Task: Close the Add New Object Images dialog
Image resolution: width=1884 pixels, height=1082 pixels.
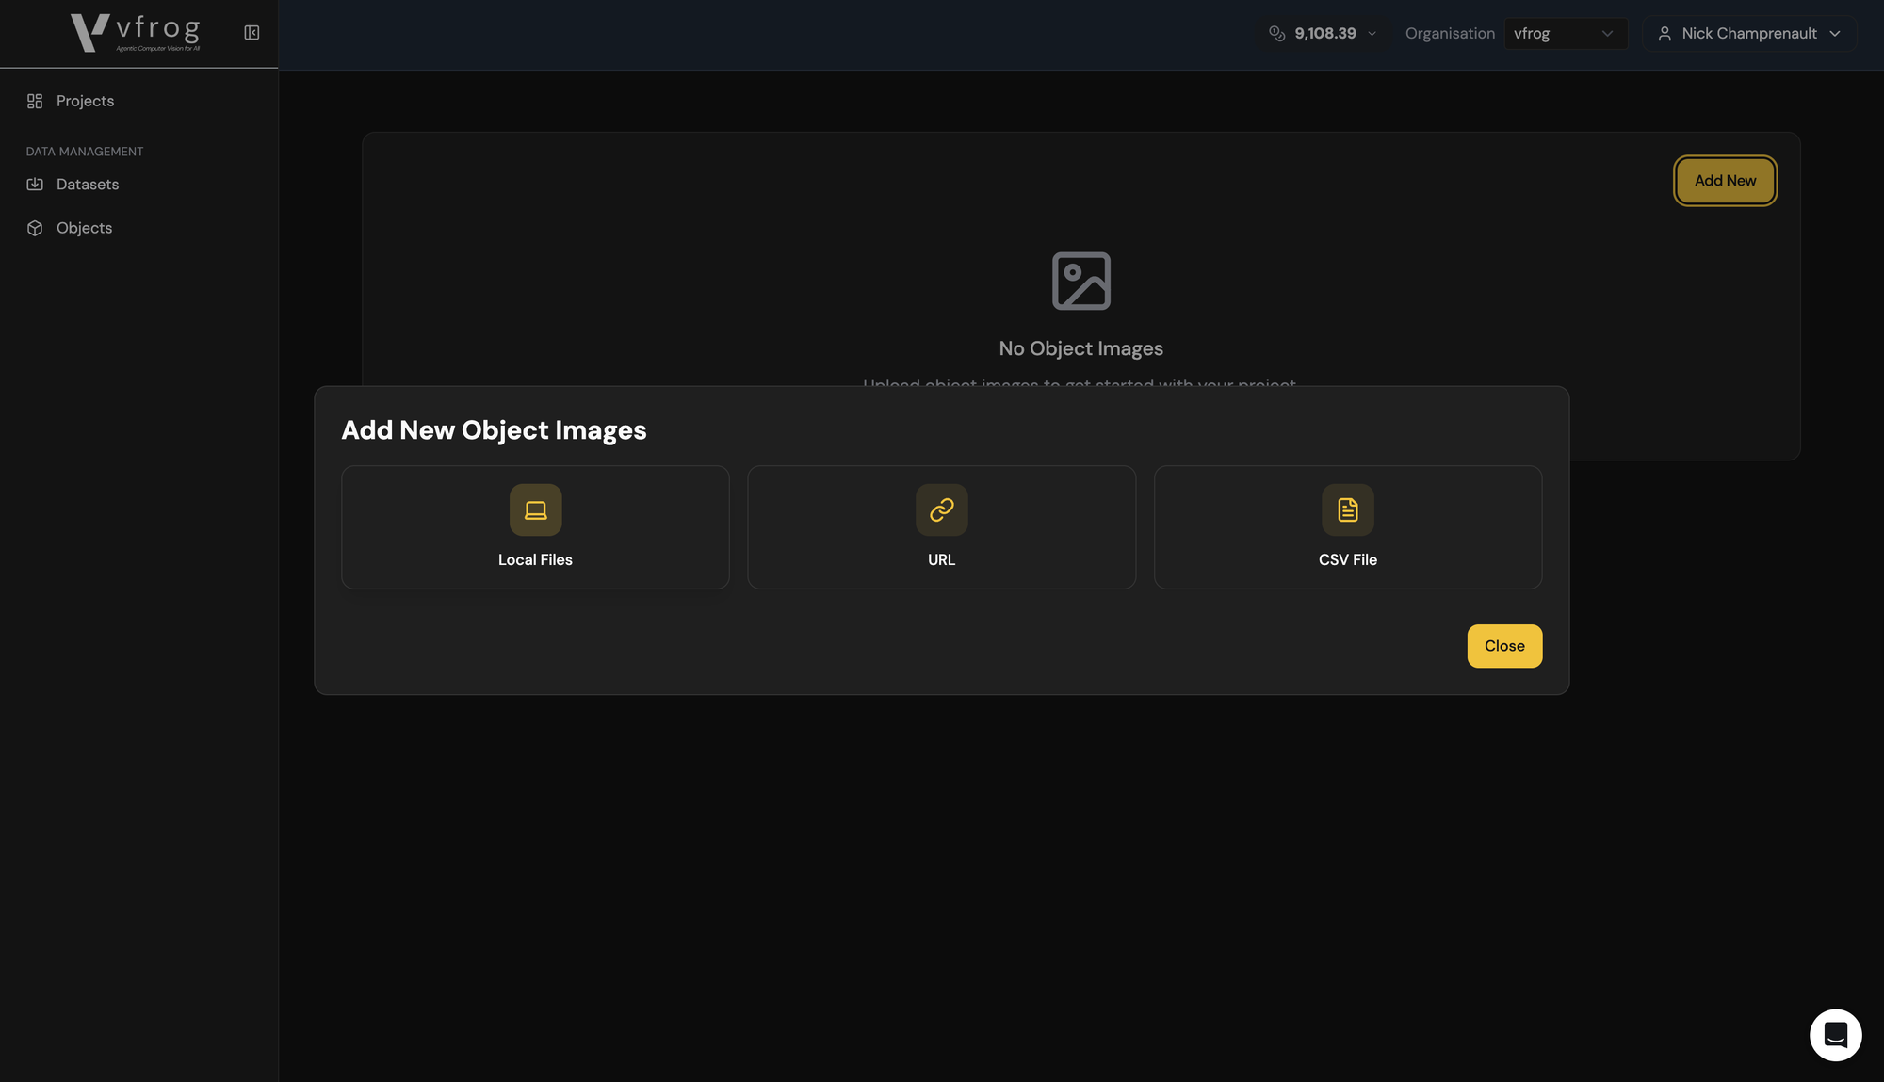Action: (1504, 646)
